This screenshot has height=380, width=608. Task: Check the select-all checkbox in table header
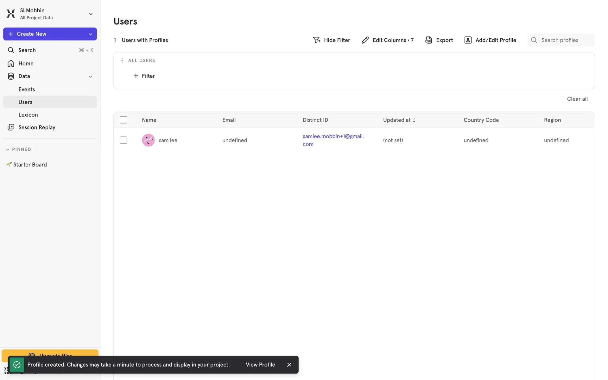click(123, 120)
